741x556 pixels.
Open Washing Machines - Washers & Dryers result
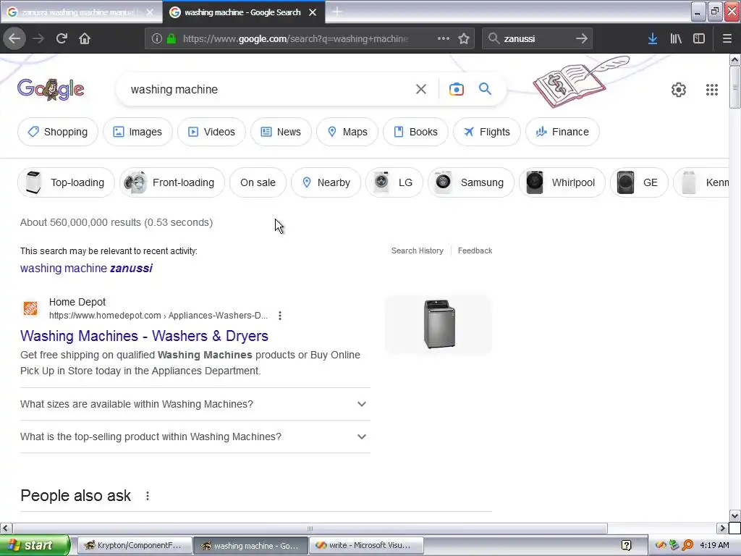pos(144,336)
